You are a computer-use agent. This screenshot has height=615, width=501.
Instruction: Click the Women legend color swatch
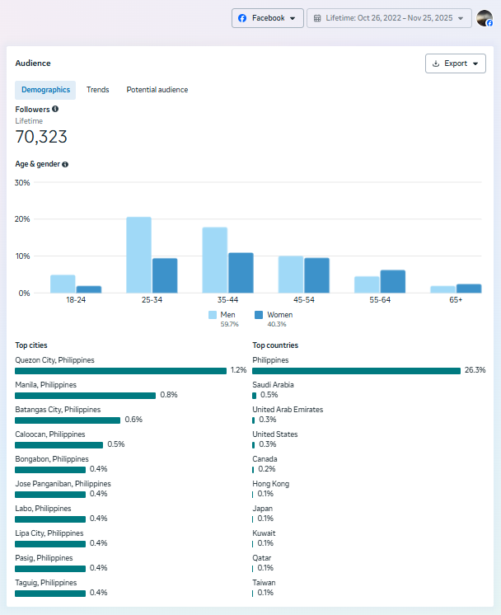(x=259, y=315)
